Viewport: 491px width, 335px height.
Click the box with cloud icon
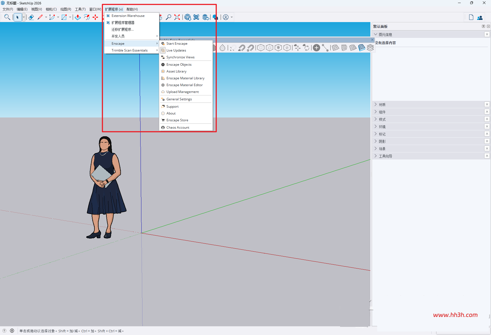(270, 48)
